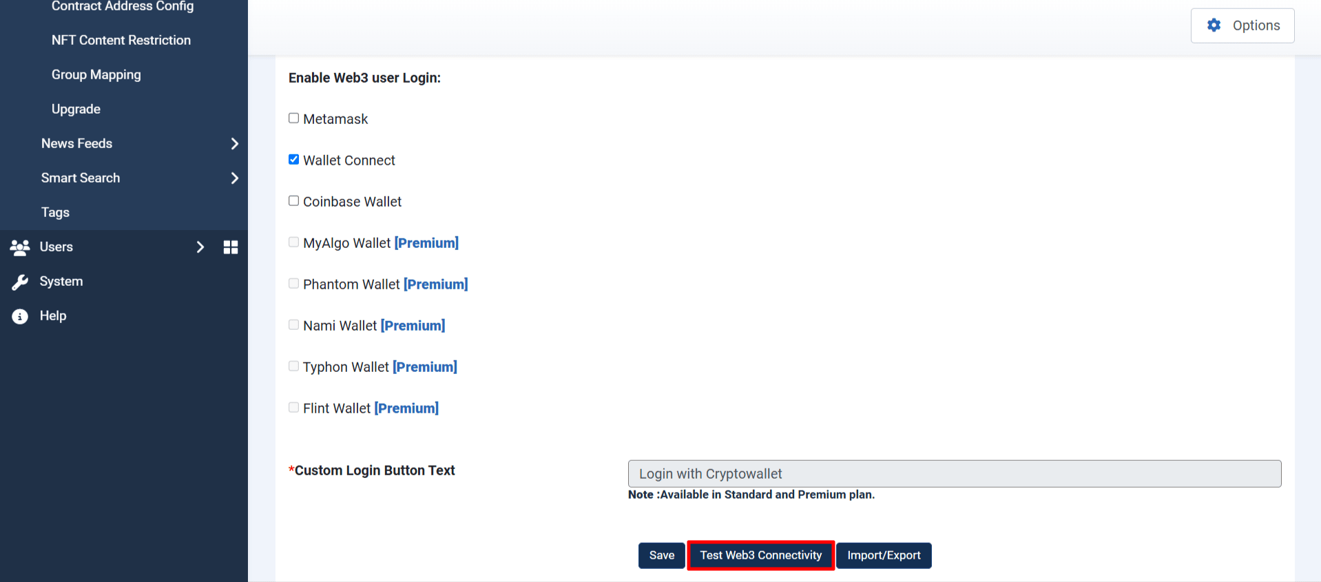Open the Upgrade menu item
Viewport: 1321px width, 582px height.
click(76, 110)
